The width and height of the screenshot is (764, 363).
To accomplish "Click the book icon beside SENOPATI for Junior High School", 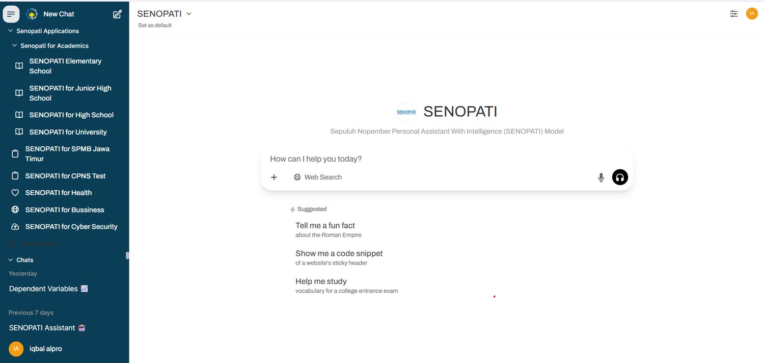I will pos(19,93).
